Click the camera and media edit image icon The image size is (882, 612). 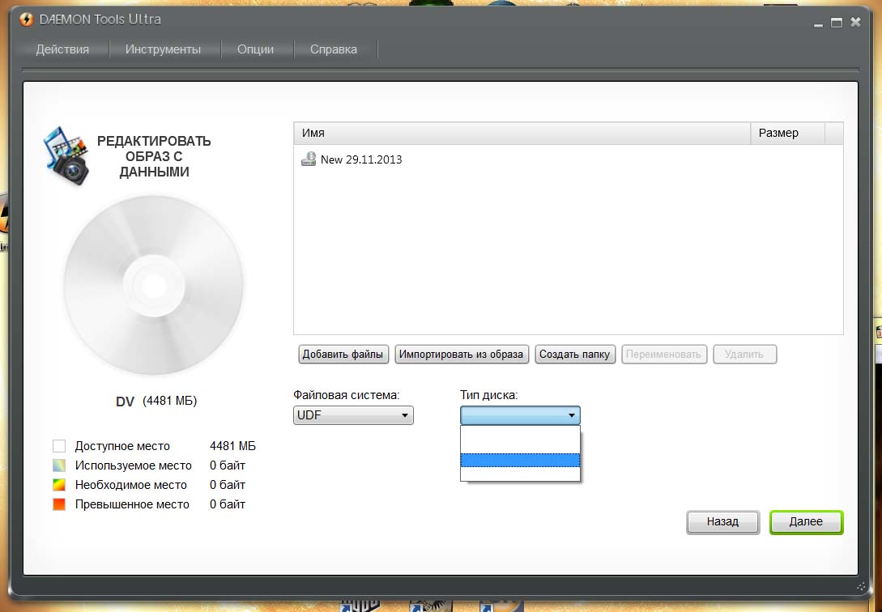66,155
